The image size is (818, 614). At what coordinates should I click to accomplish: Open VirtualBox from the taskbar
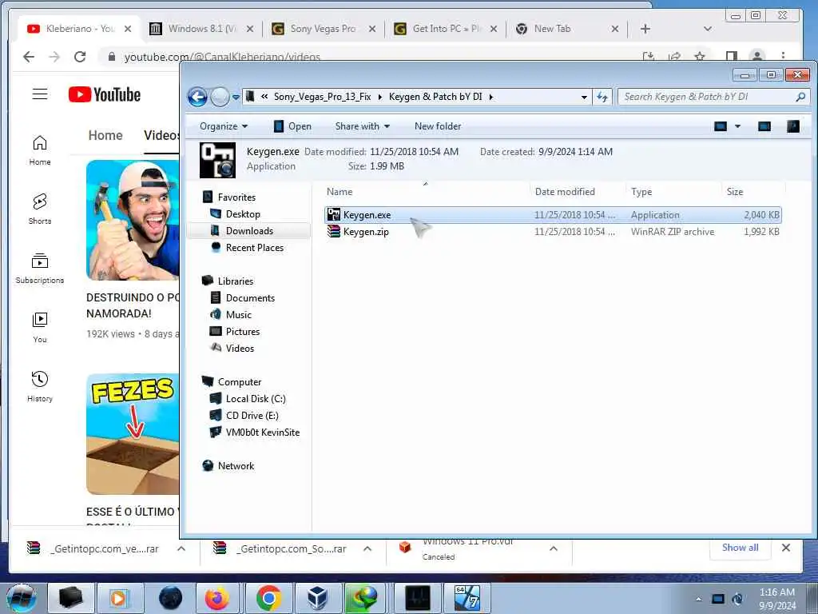click(x=316, y=598)
